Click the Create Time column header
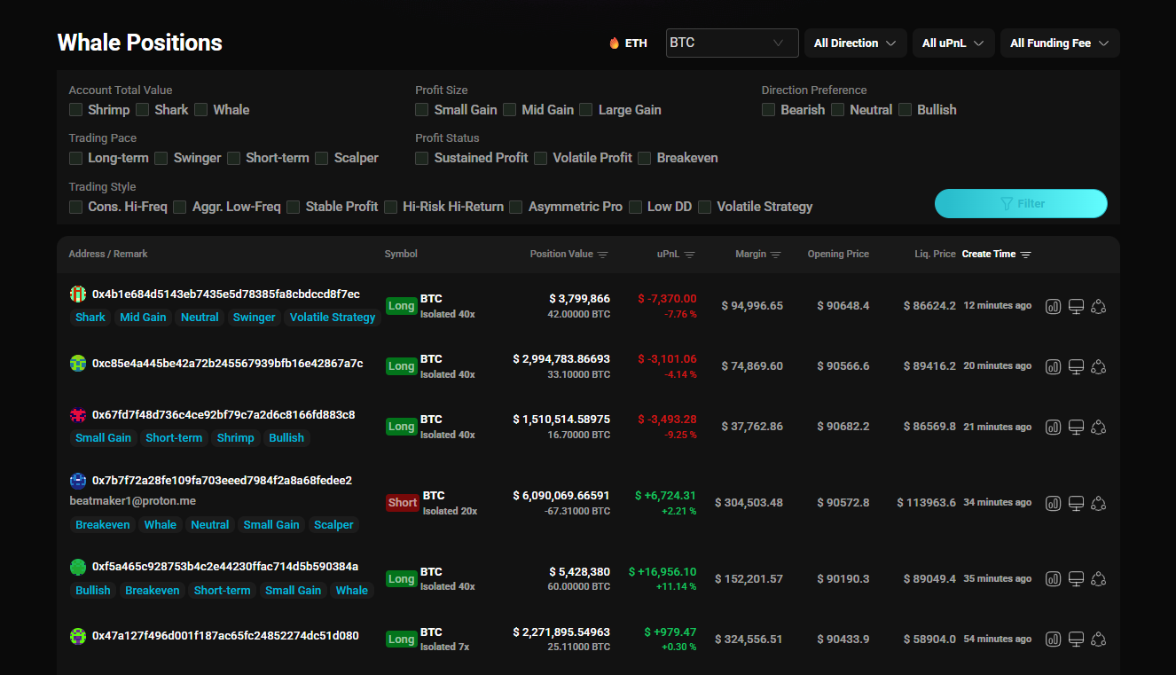1176x675 pixels. click(x=989, y=254)
